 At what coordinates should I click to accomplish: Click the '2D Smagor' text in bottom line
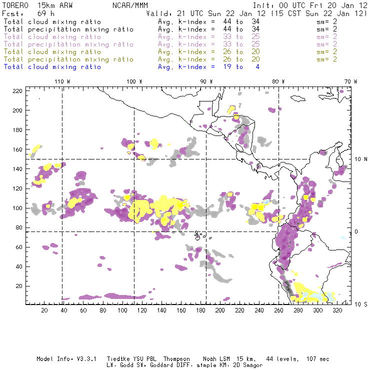click(248, 365)
